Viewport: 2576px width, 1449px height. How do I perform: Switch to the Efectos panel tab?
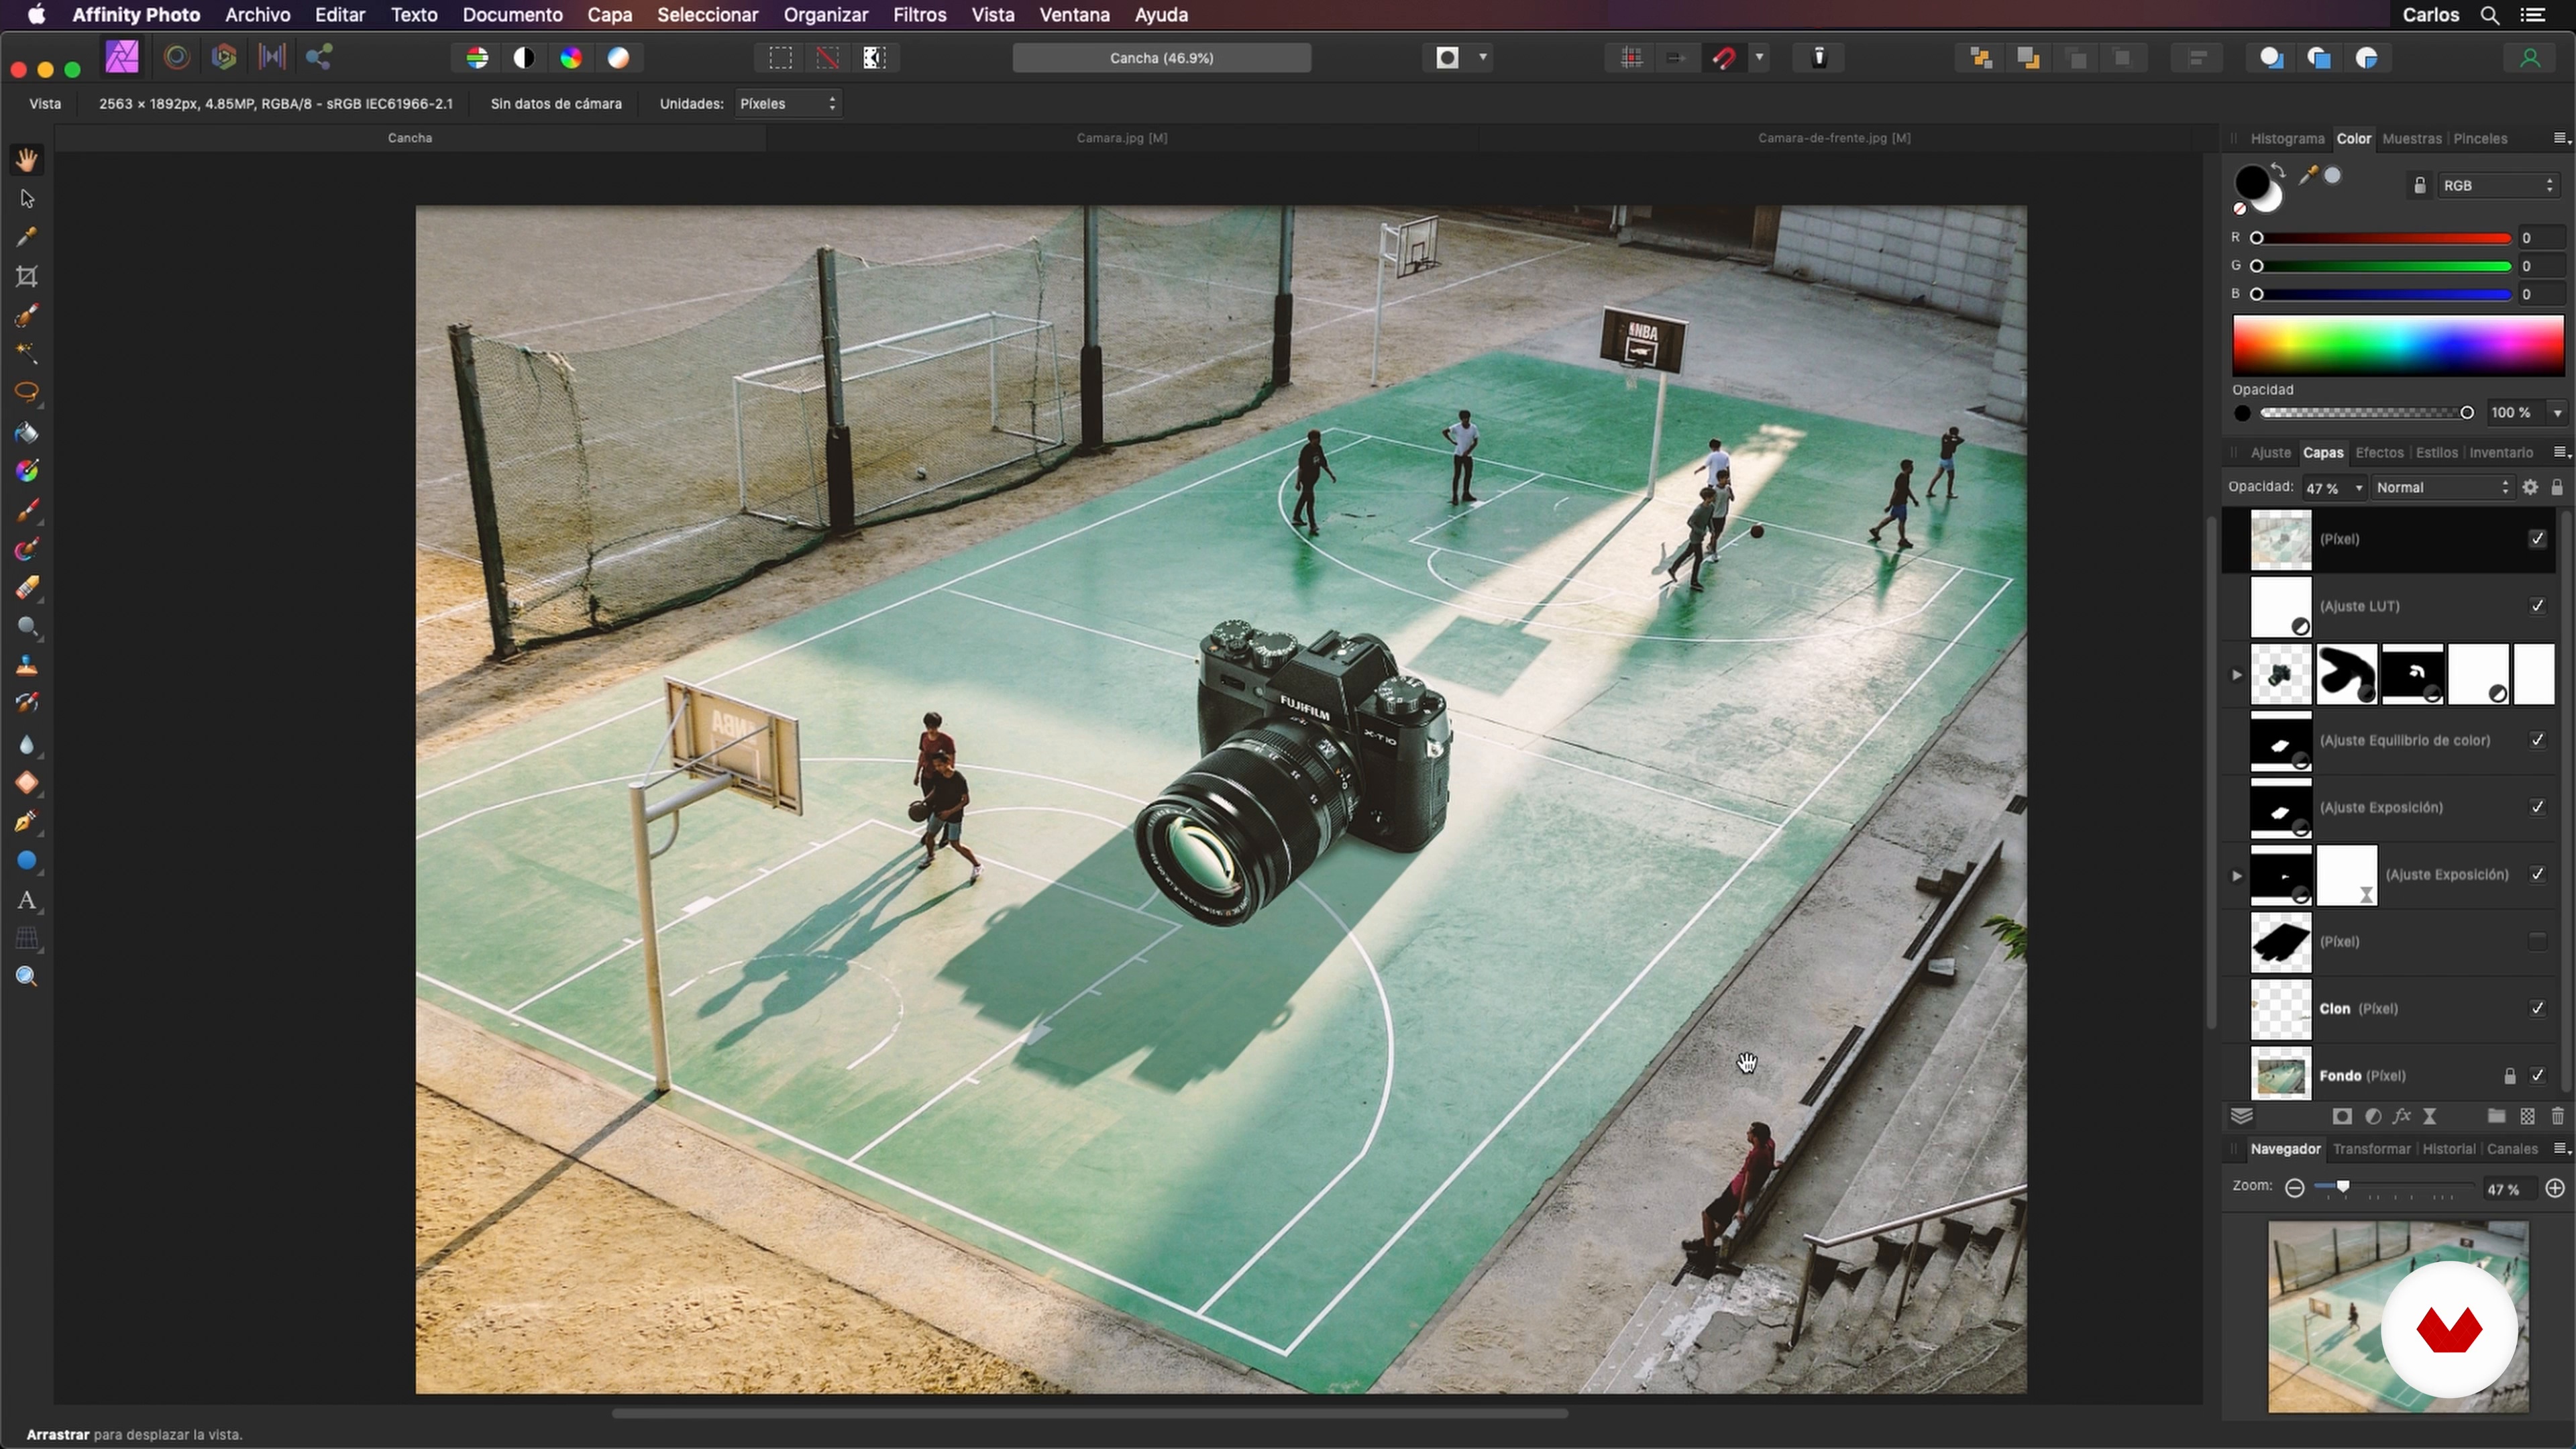click(2378, 453)
